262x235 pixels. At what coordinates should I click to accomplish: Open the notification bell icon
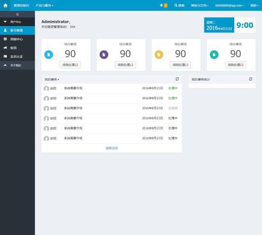(161, 5)
